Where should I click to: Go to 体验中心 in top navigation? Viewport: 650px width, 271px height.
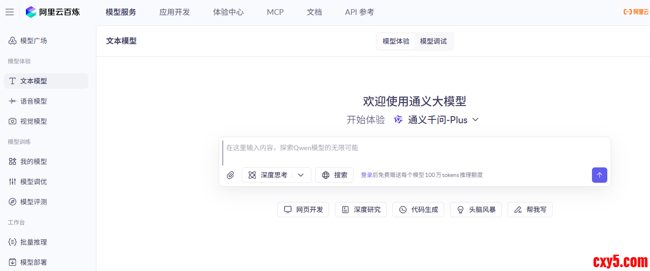pyautogui.click(x=228, y=12)
